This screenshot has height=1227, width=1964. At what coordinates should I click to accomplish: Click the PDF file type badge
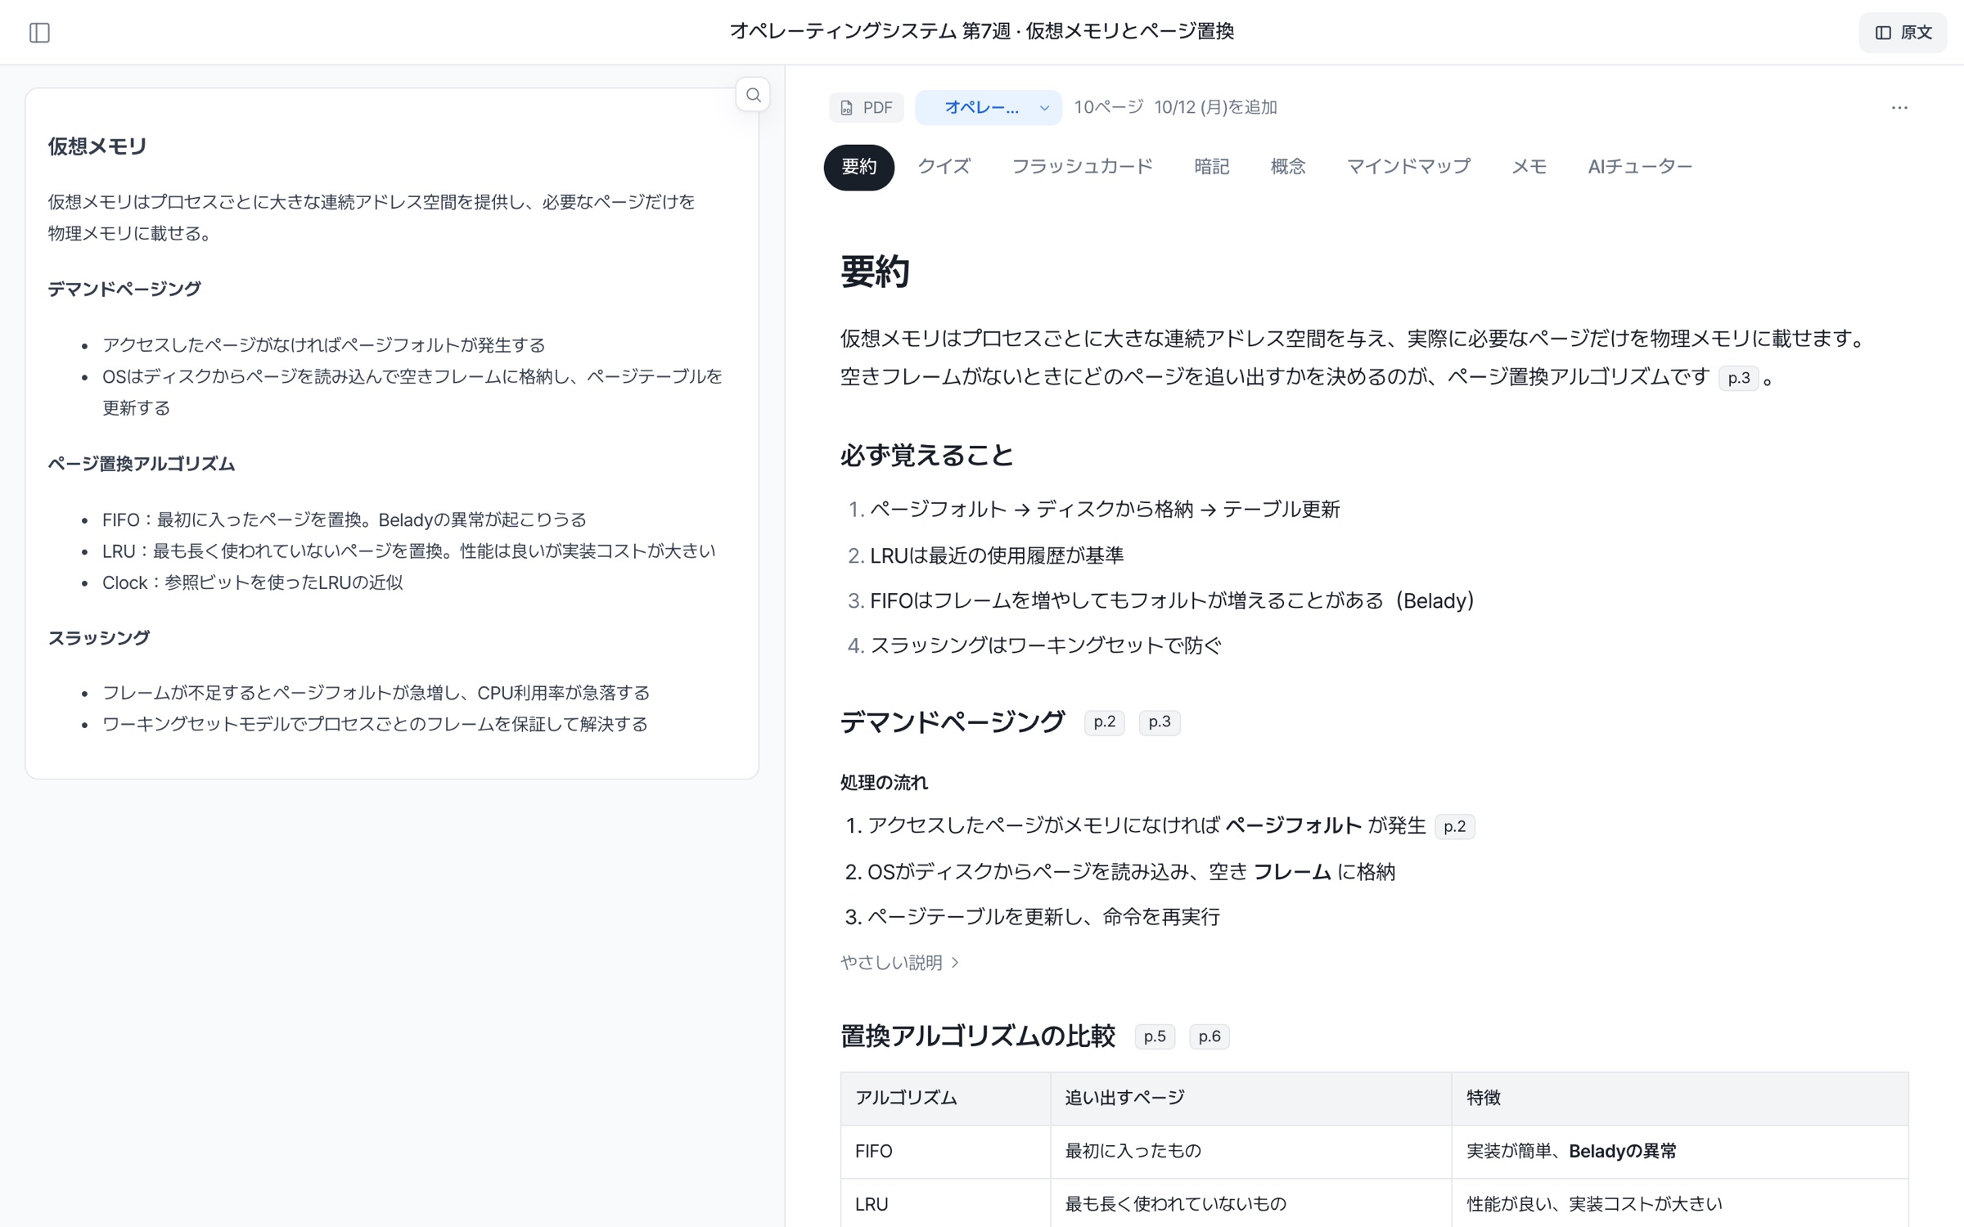tap(867, 107)
